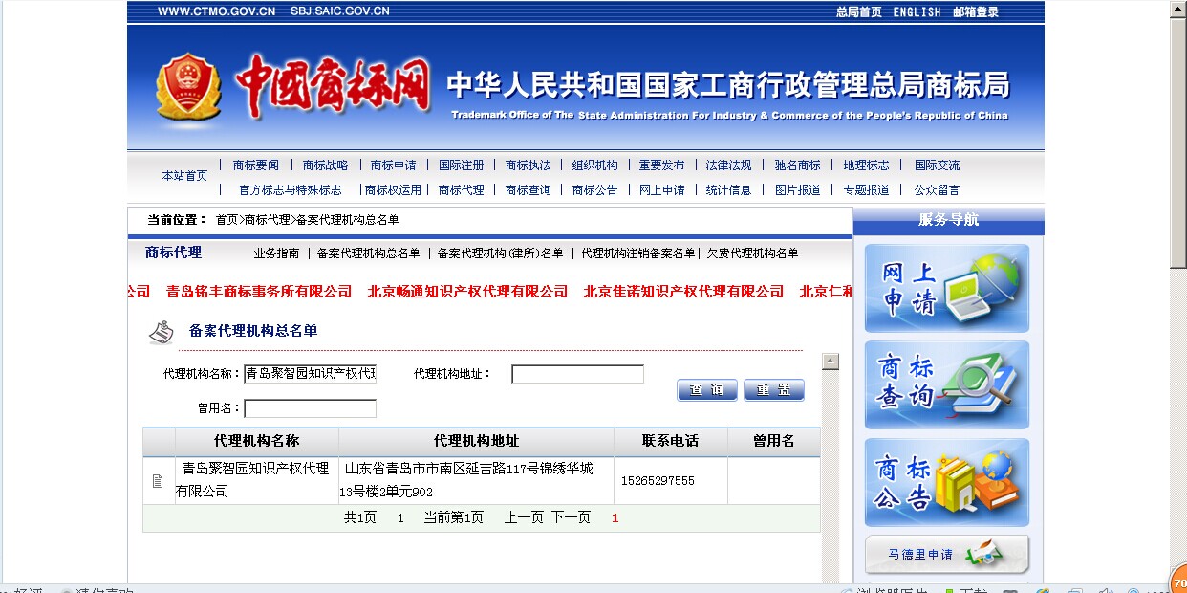Image resolution: width=1187 pixels, height=593 pixels.
Task: Click the 查询 search button
Action: 707,390
